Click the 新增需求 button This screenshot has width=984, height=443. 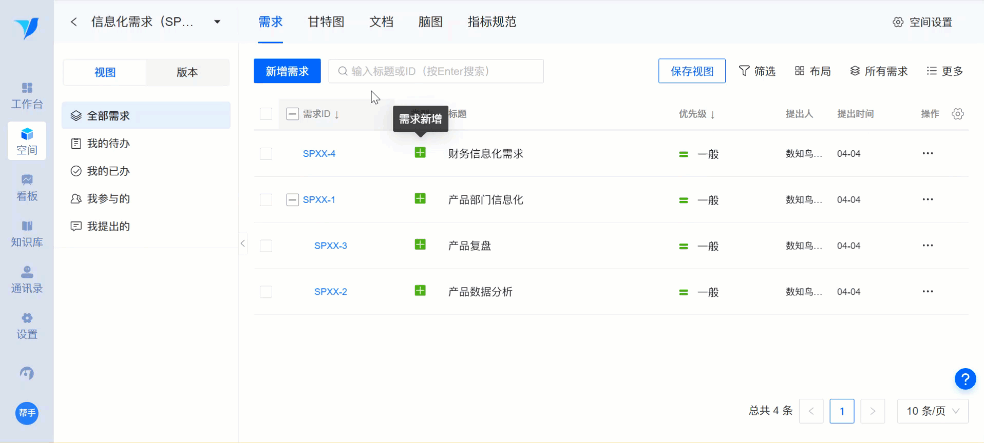pos(287,71)
